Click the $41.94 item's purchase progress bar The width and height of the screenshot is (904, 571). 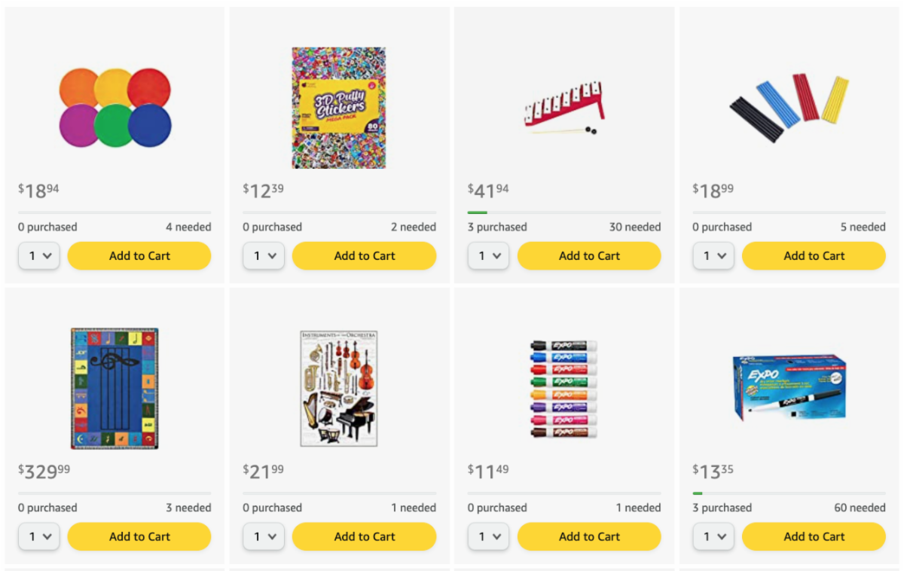tap(564, 212)
